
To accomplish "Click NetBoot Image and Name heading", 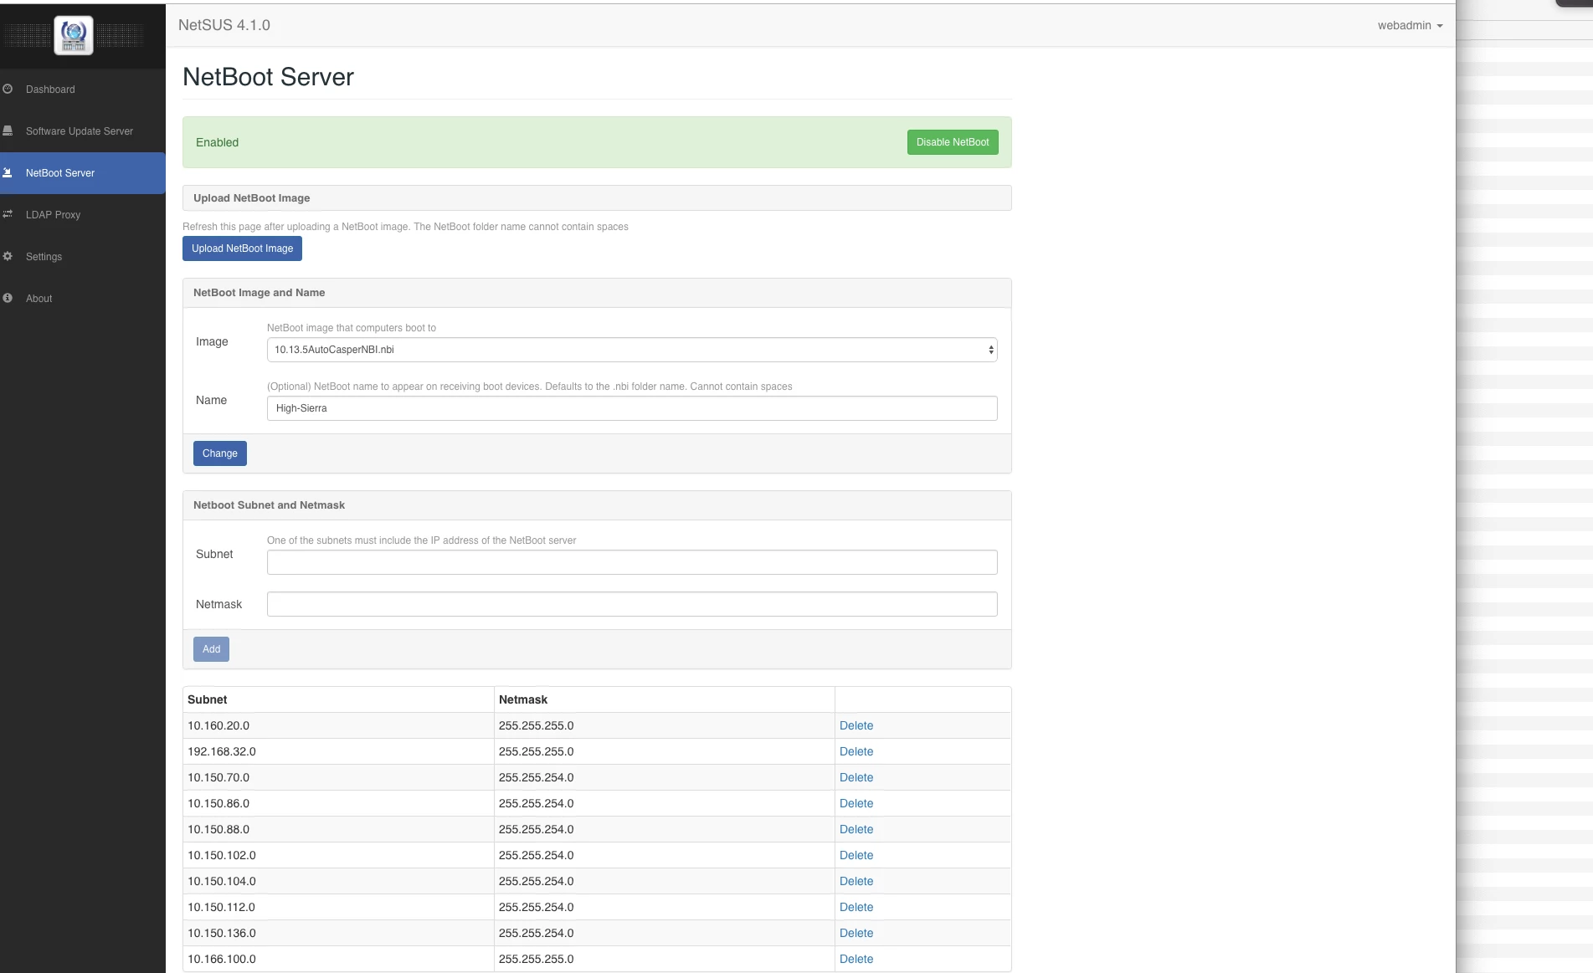I will (260, 293).
